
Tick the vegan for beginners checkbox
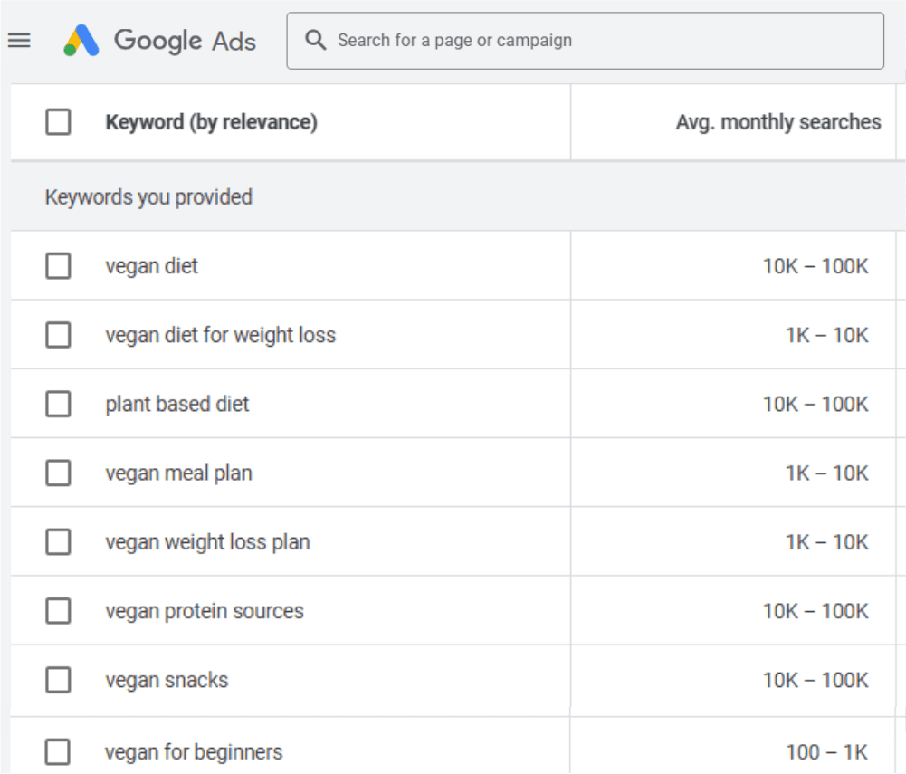coord(58,751)
